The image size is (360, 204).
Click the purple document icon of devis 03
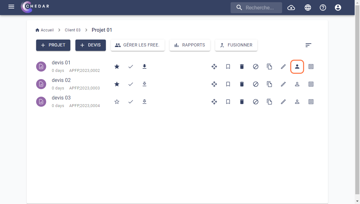(x=41, y=102)
